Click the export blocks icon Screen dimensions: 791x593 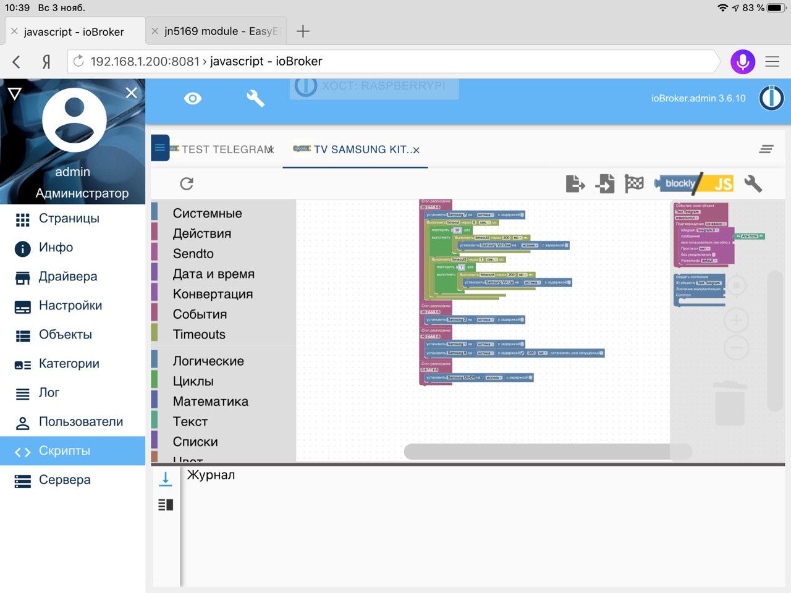(x=575, y=183)
